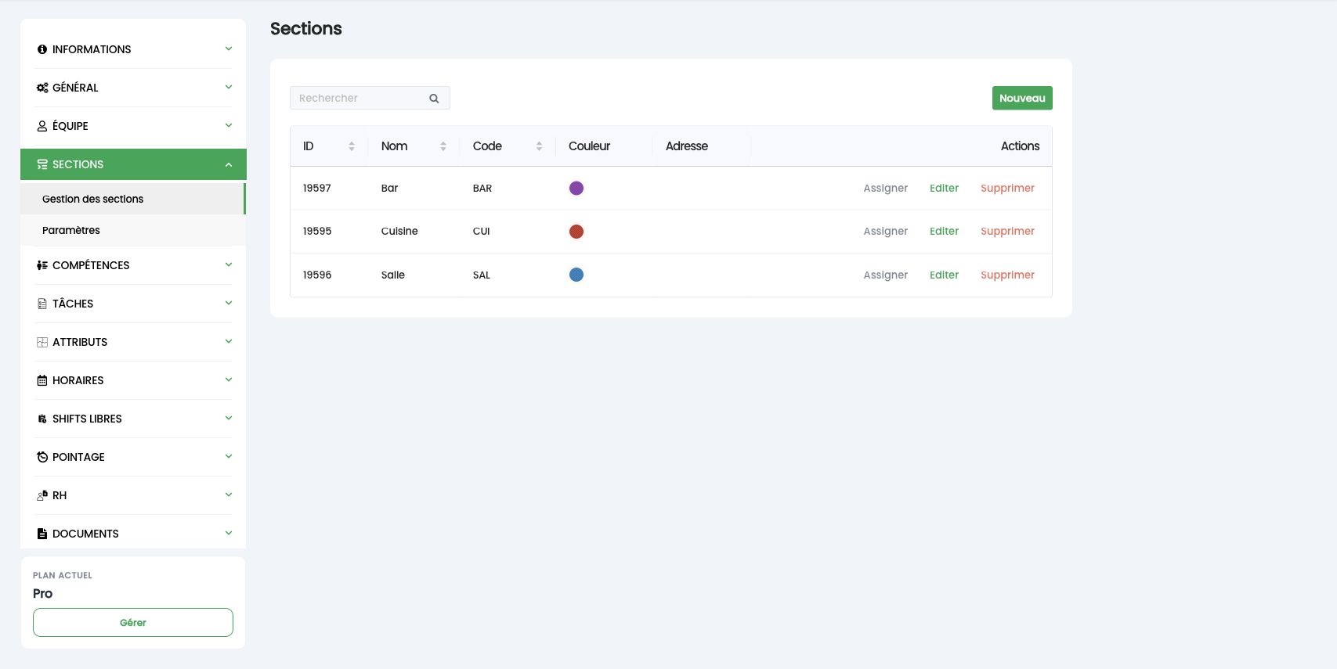Click the RH people icon
1337x669 pixels.
click(42, 495)
